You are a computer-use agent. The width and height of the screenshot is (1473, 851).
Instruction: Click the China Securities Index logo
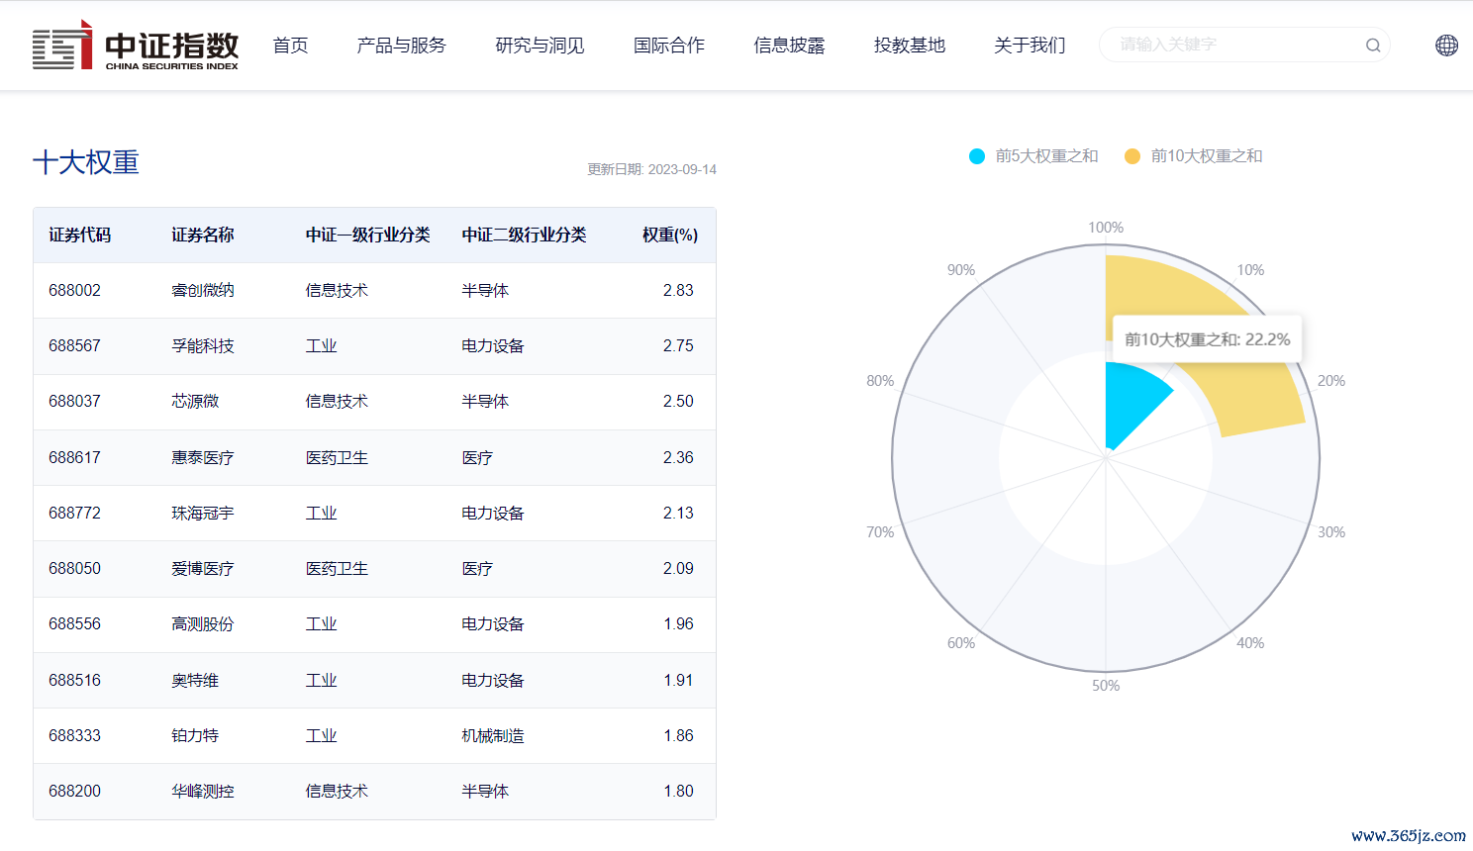(136, 46)
